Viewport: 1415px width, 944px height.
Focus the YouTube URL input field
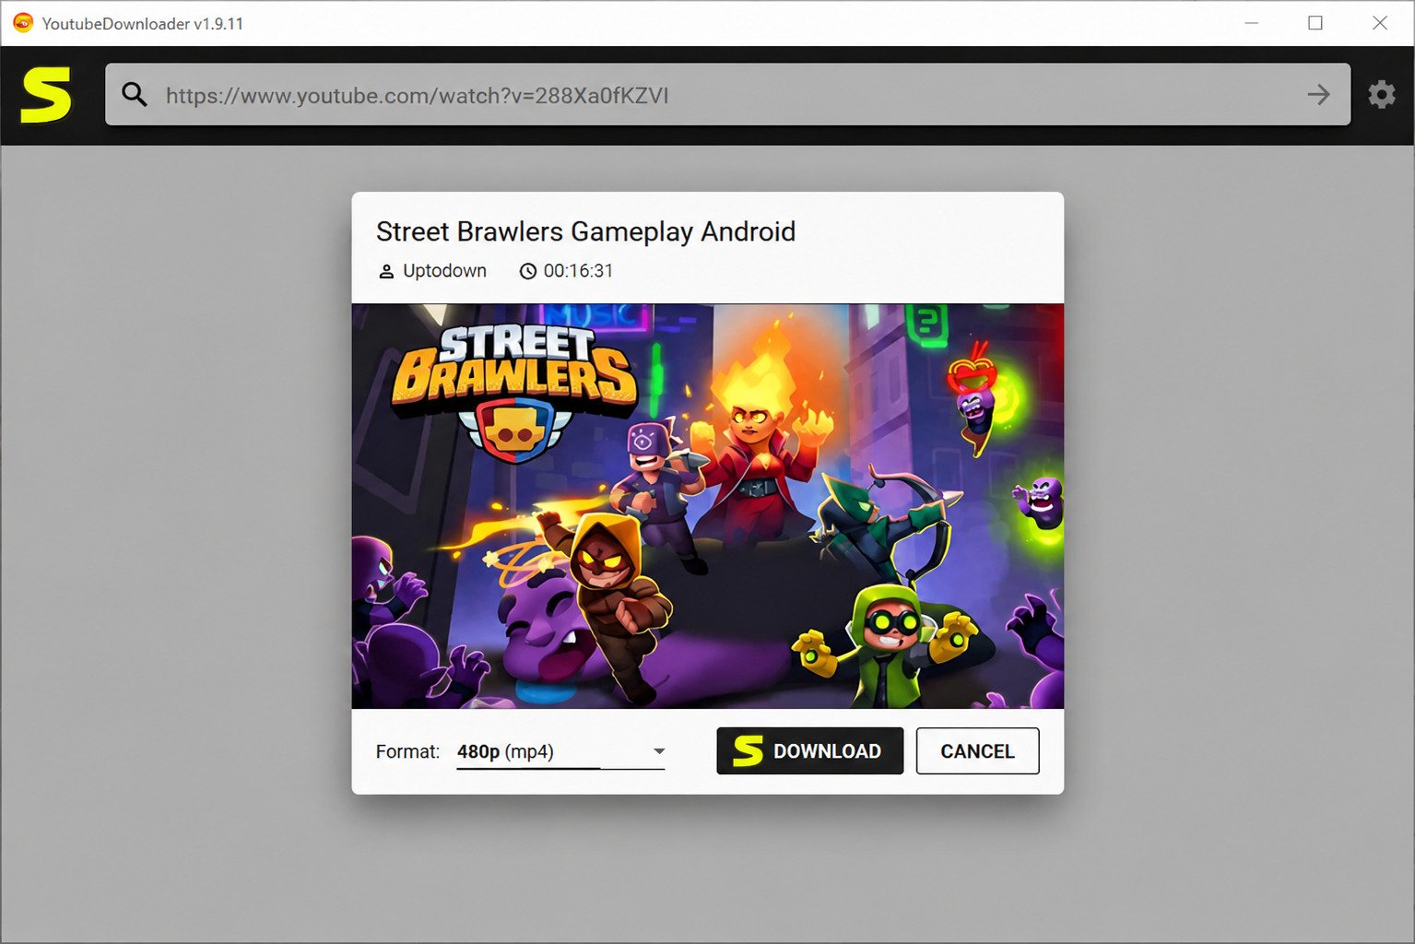[727, 94]
